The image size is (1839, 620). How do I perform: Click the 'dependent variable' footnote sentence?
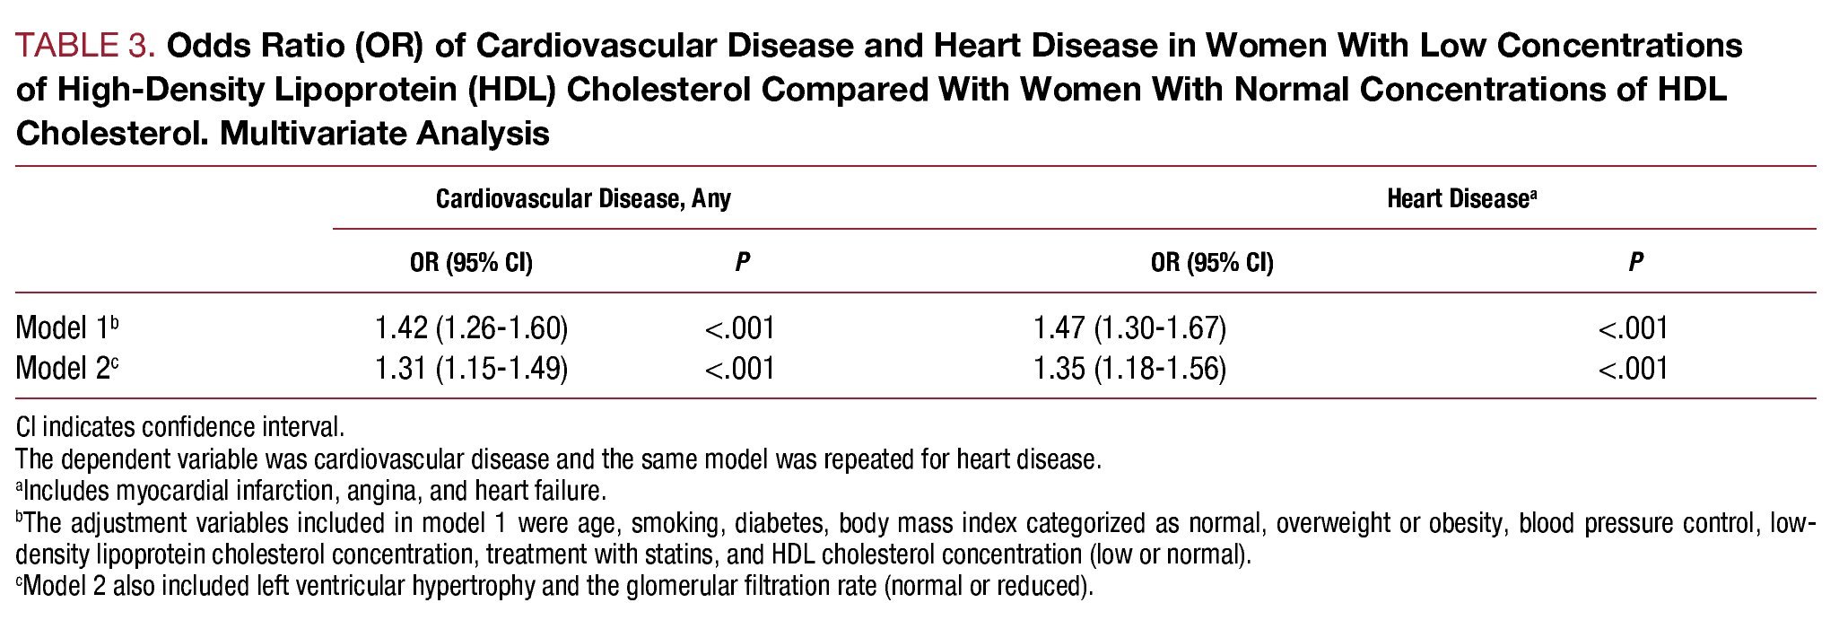[558, 459]
